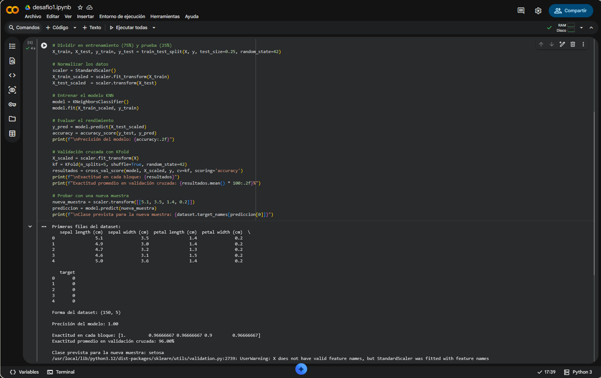Screen dimensions: 601x378
Task: Open the runtime connection options dropdown
Action: [581, 28]
